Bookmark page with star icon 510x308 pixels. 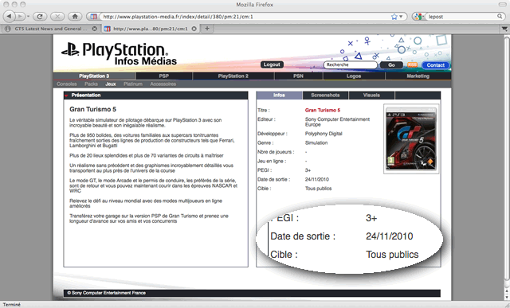coord(394,17)
